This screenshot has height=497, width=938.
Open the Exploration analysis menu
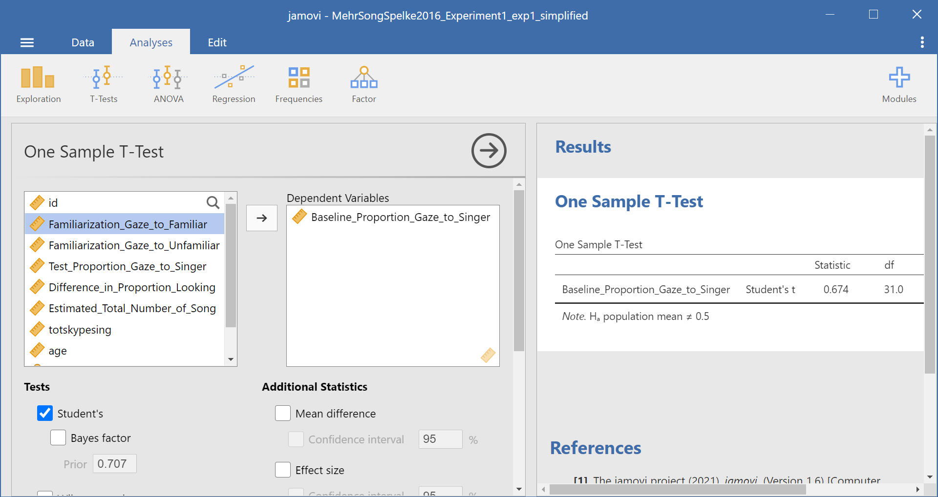coord(38,84)
